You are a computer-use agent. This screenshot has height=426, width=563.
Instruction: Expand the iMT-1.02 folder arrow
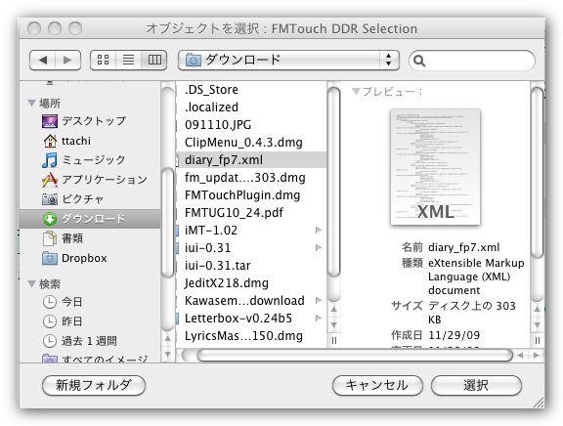click(318, 230)
